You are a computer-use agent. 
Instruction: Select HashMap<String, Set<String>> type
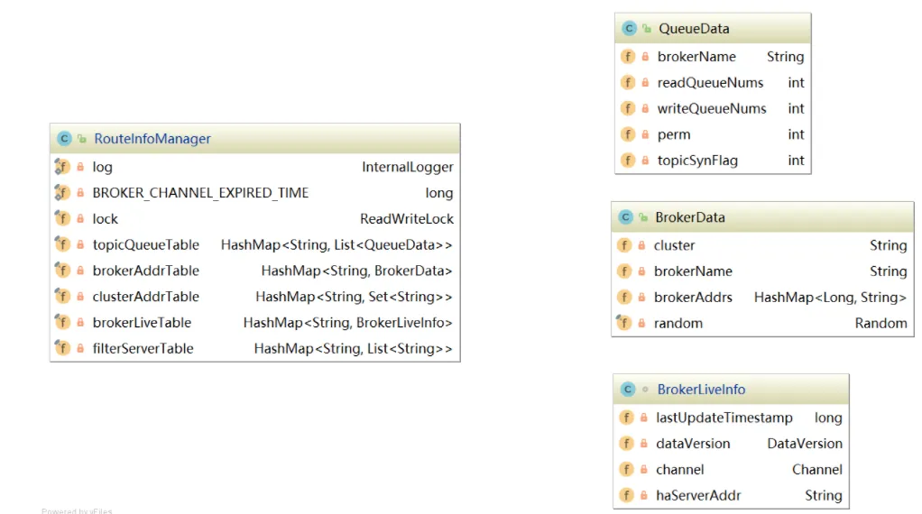click(x=354, y=296)
